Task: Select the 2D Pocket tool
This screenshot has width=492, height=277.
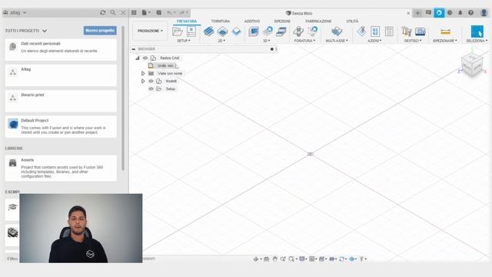Action: pyautogui.click(x=222, y=32)
